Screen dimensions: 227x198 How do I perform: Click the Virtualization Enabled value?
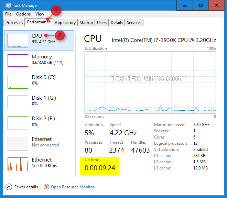[x=201, y=150]
